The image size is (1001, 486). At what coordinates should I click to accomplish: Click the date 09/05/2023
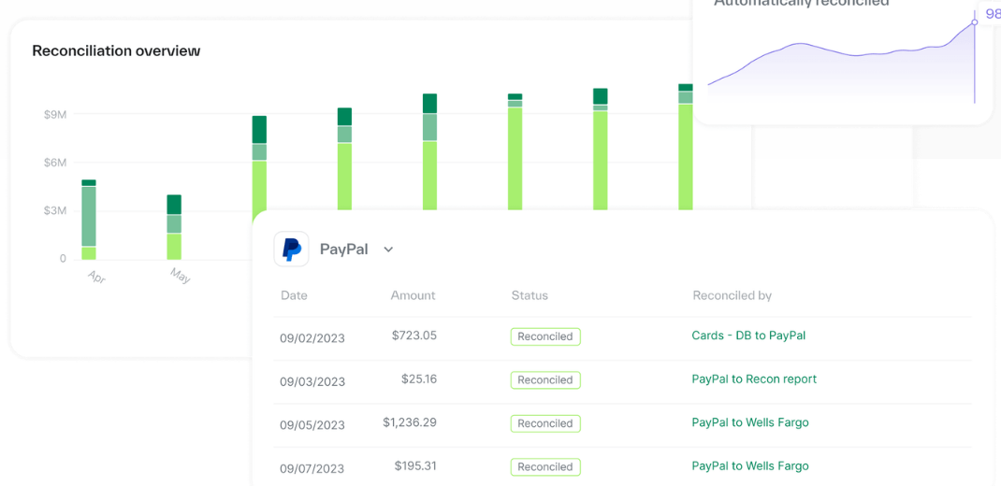(312, 424)
